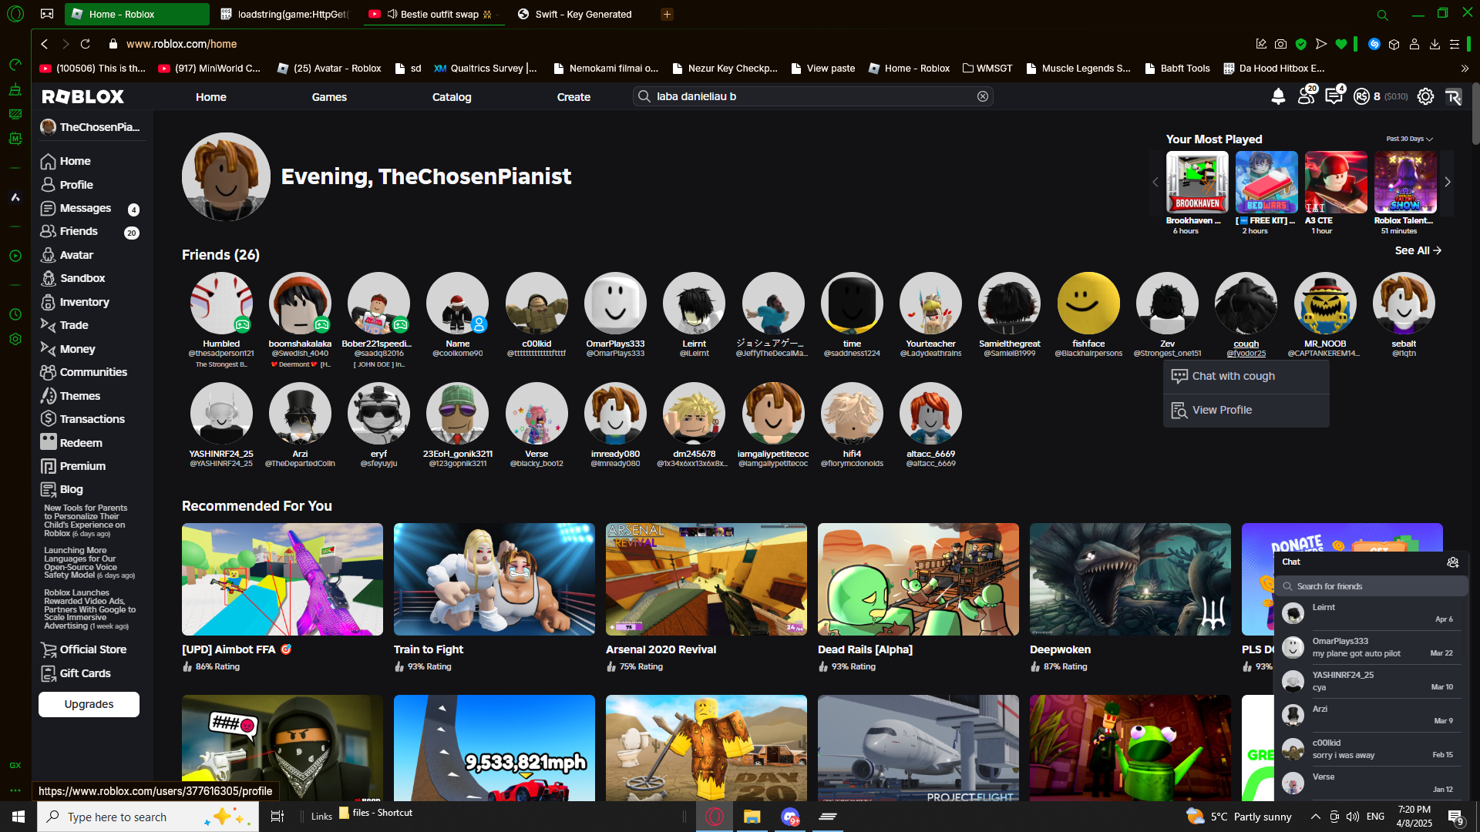Mute the Bestie outfit swap tab

click(x=392, y=14)
